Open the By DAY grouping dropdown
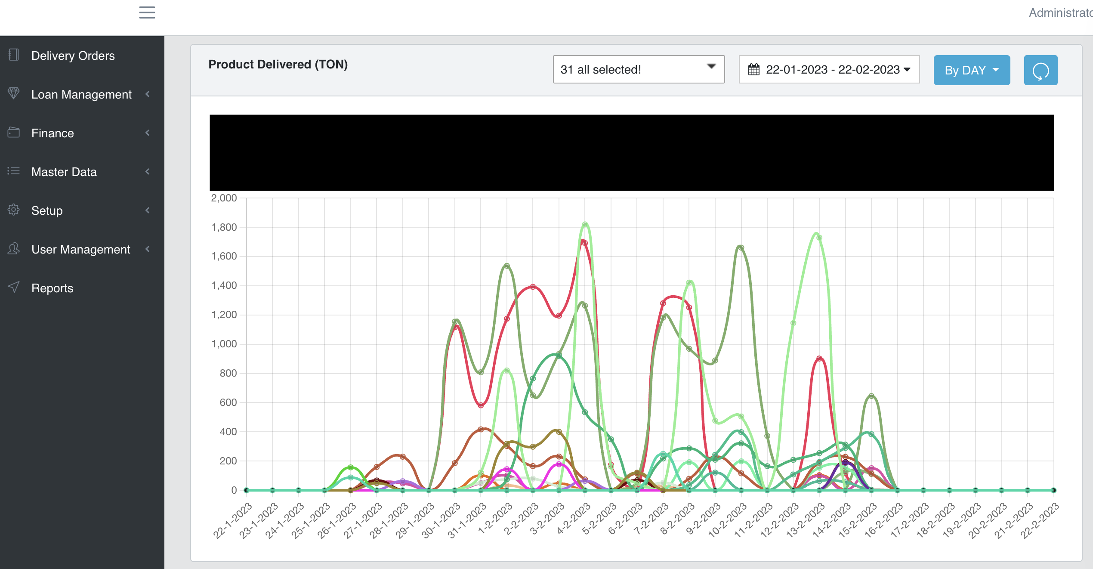Screen dimensions: 1093x569 coord(972,70)
